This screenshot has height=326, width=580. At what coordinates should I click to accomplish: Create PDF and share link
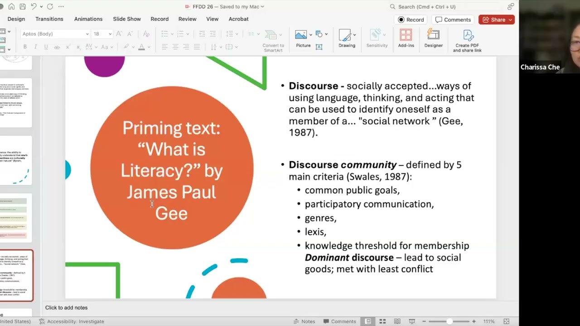pyautogui.click(x=467, y=41)
